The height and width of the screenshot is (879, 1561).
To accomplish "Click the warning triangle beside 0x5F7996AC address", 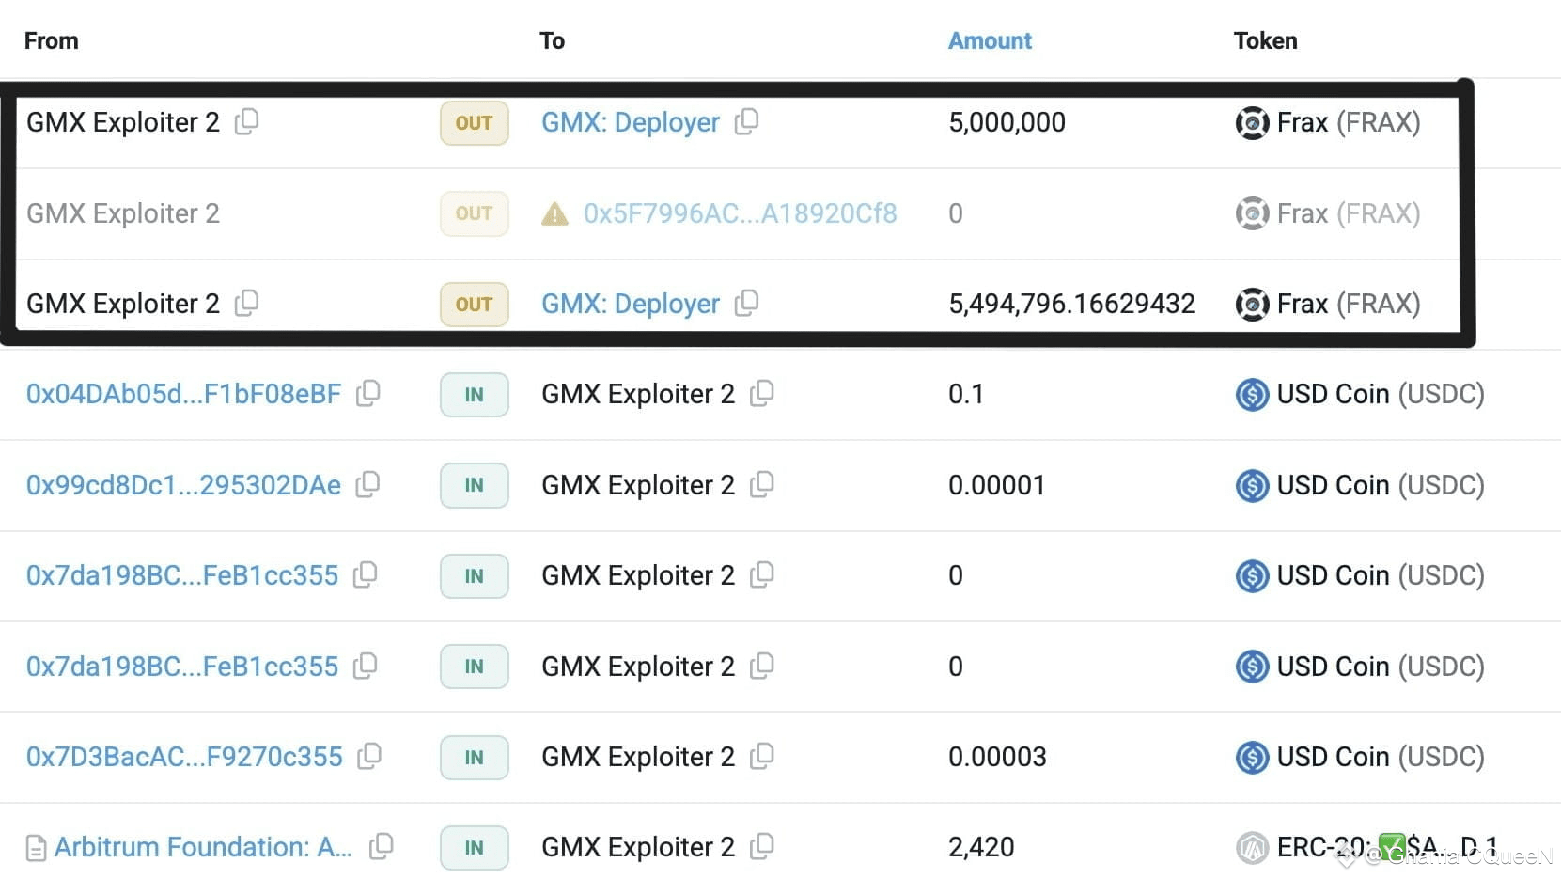I will [554, 213].
